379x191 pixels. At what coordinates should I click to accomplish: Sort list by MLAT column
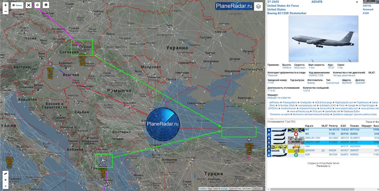click(x=325, y=126)
